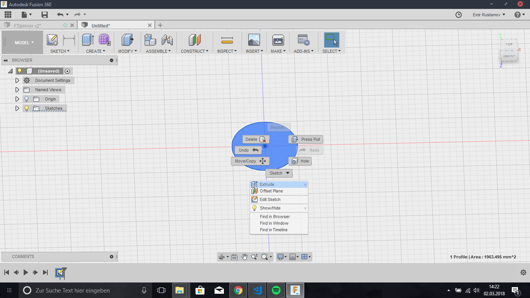Toggle Origin folder visibility lightbulb

[27, 99]
